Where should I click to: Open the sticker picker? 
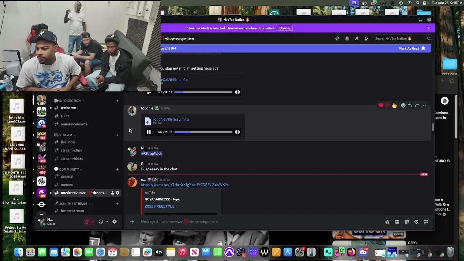407,221
